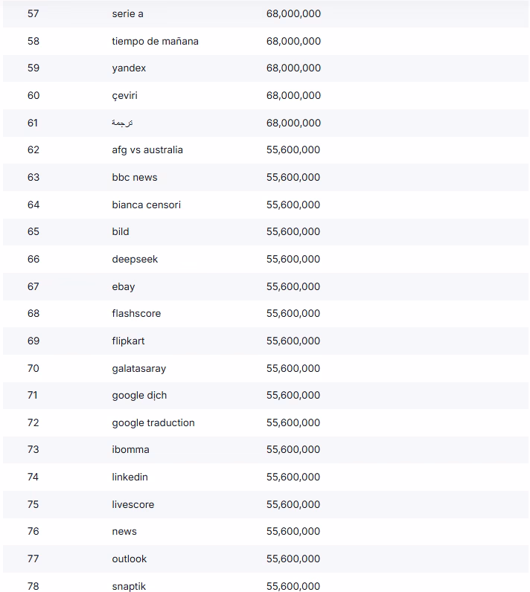Image resolution: width=530 pixels, height=592 pixels.
Task: Click the "flashscore" keyword
Action: (x=136, y=313)
